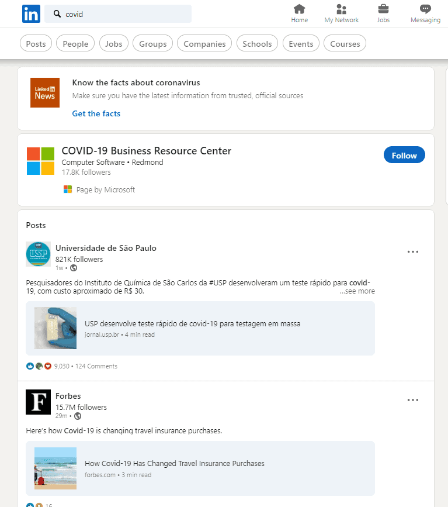Click love heart reaction icon under USP post
Viewport: 448px width, 507px height.
[48, 366]
